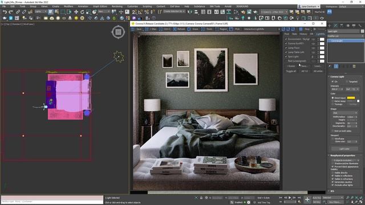Click the pin stack icon below modifier stack
The image size is (365, 205).
[x=330, y=67]
